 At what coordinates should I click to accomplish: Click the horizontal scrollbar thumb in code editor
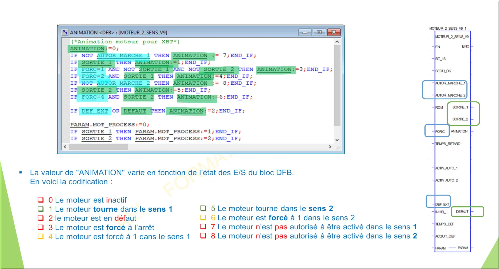pos(98,147)
